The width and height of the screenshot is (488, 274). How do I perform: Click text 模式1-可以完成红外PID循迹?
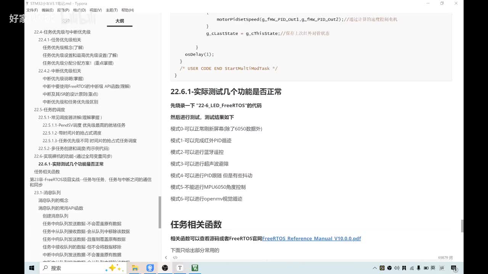(x=201, y=141)
